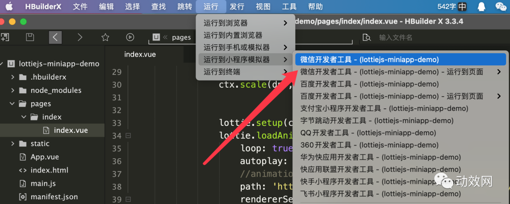The width and height of the screenshot is (510, 204).
Task: Click the Chinese input method indicator
Action: click(462, 7)
